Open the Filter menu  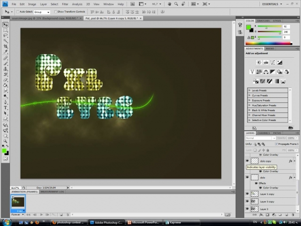point(65,4)
